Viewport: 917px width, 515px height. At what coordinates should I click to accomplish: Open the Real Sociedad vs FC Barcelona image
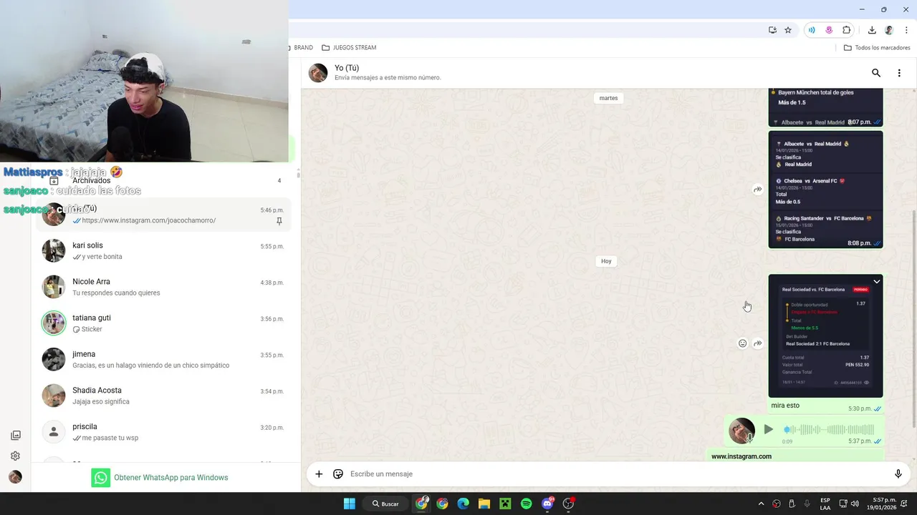coord(825,335)
